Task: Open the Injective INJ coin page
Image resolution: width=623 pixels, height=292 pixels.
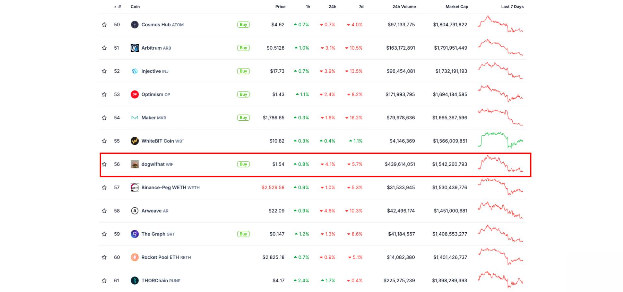Action: pos(155,71)
